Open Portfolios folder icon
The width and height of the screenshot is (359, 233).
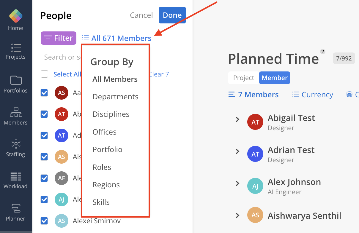coord(15,80)
